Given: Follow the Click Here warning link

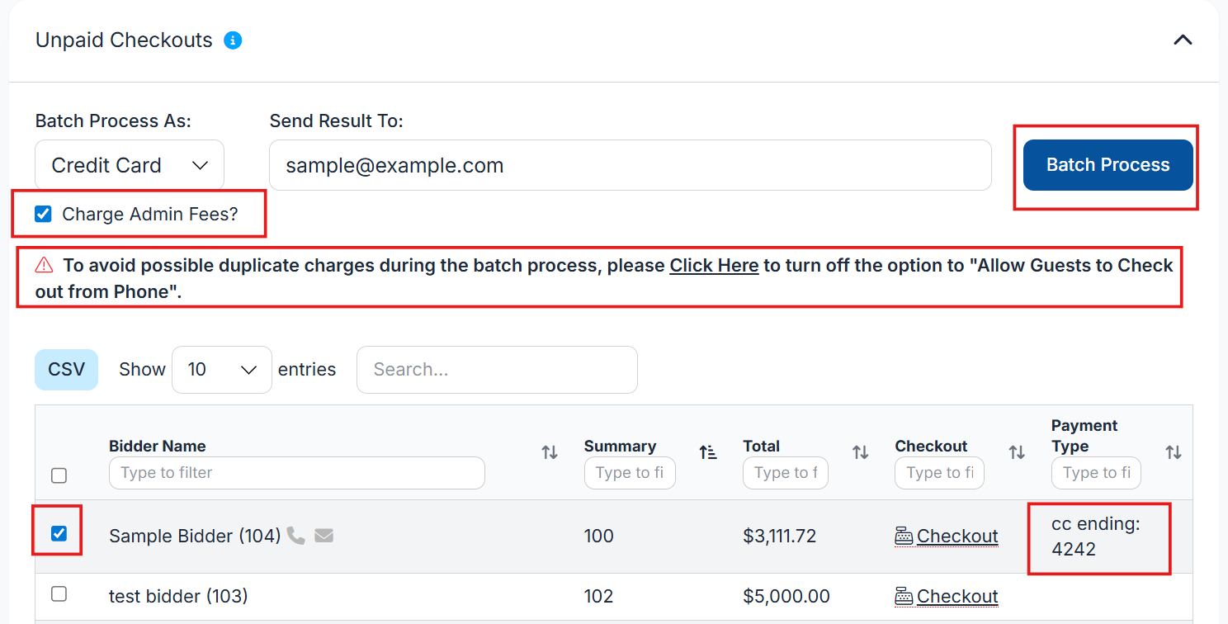Looking at the screenshot, I should pyautogui.click(x=714, y=266).
